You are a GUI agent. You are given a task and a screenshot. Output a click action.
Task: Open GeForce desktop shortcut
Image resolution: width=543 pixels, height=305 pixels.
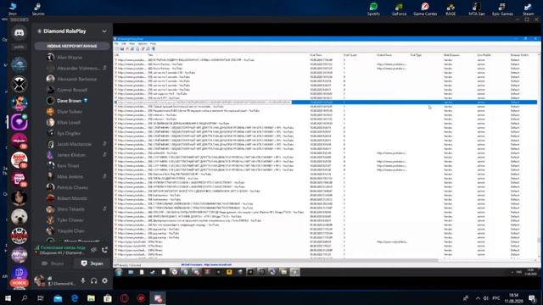(x=399, y=9)
